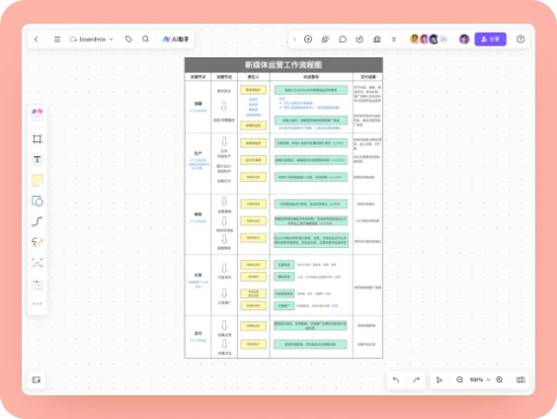Zoom in with the plus magnifier
The width and height of the screenshot is (557, 419).
coord(500,379)
